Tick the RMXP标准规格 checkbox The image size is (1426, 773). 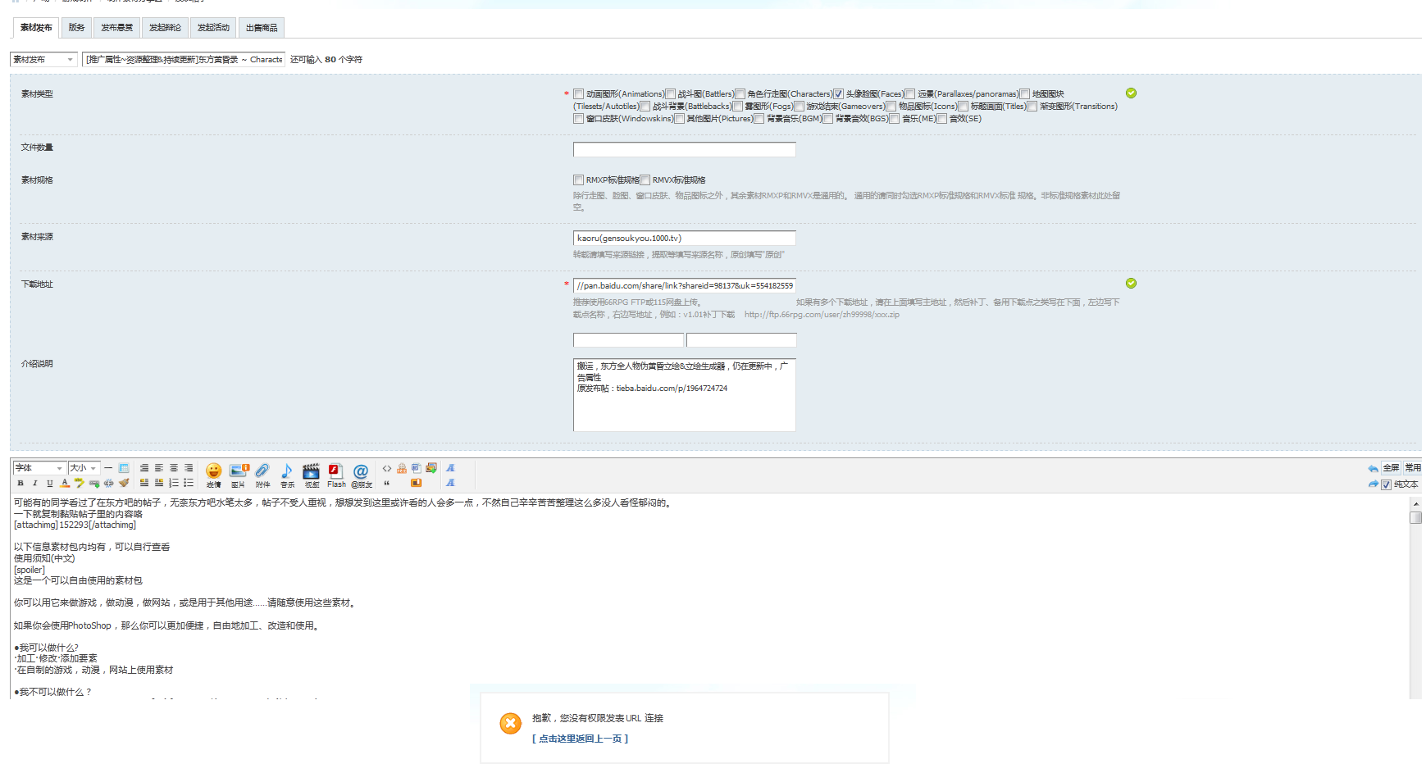click(579, 180)
